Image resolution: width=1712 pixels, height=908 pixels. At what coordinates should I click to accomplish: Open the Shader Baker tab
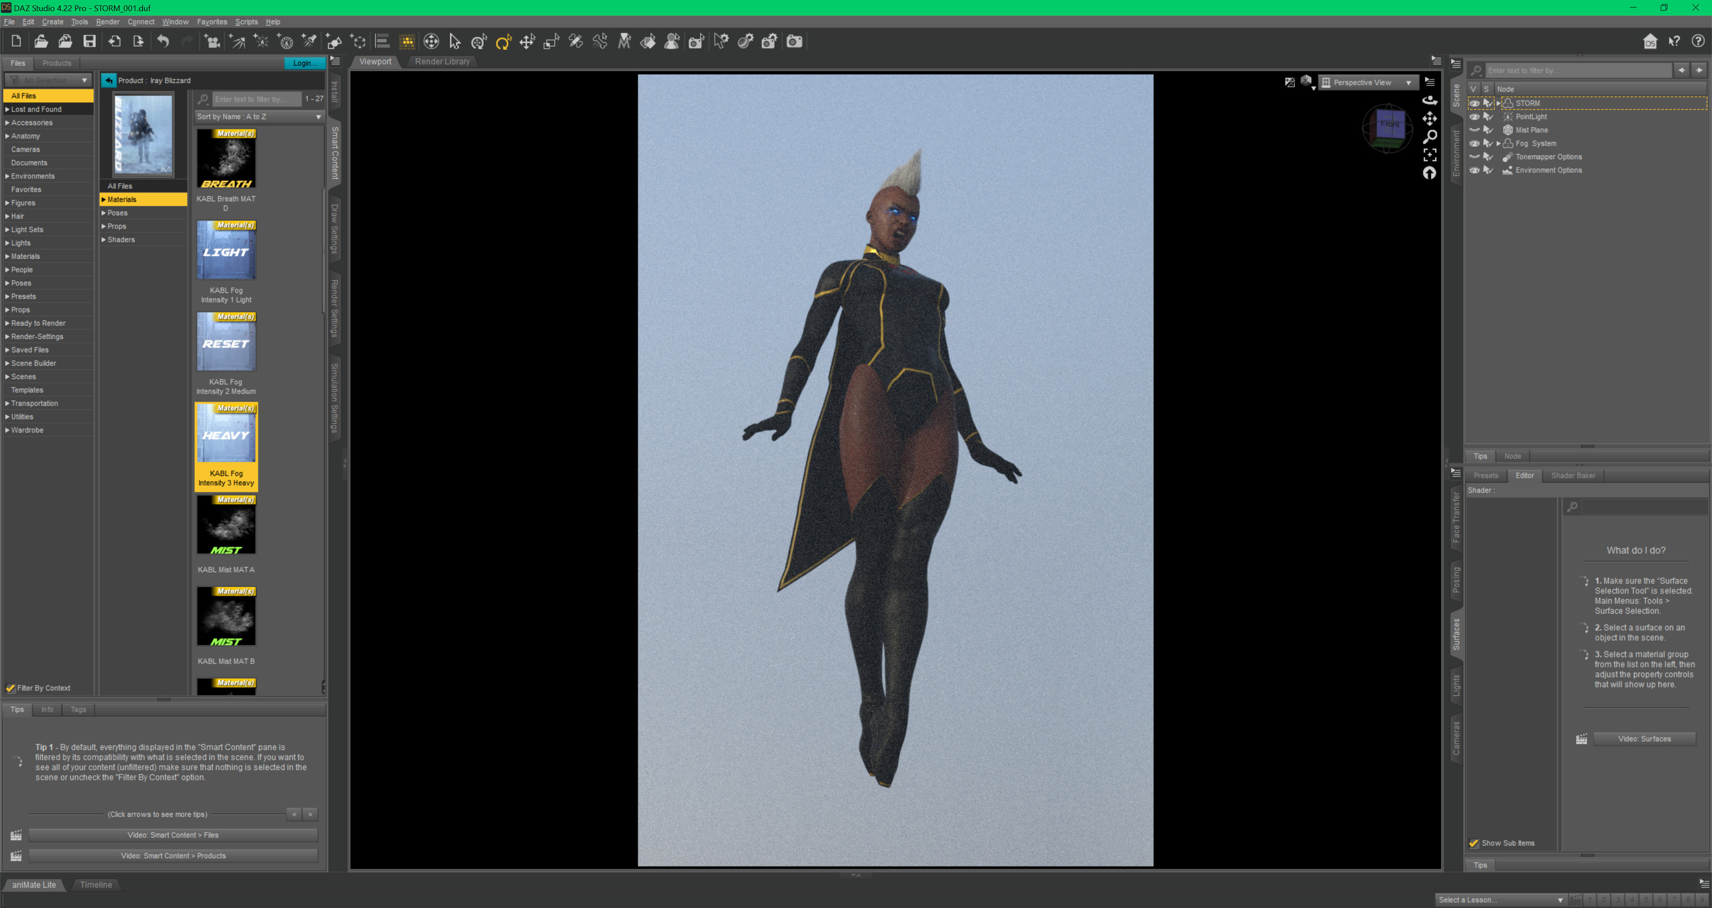[1573, 475]
